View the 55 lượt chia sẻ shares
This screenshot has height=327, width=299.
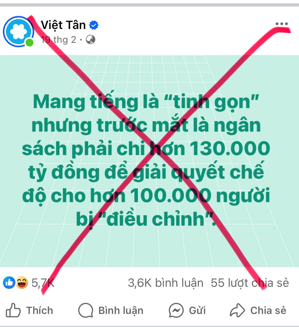pos(250,283)
